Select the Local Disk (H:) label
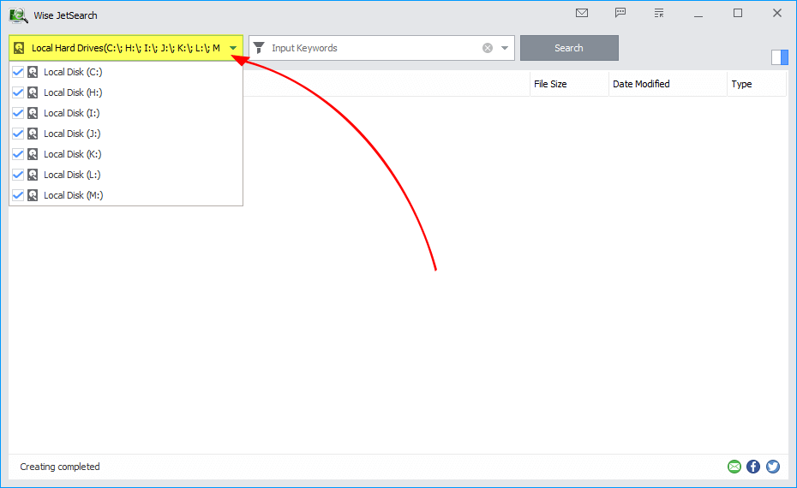The height and width of the screenshot is (488, 797). [x=73, y=92]
